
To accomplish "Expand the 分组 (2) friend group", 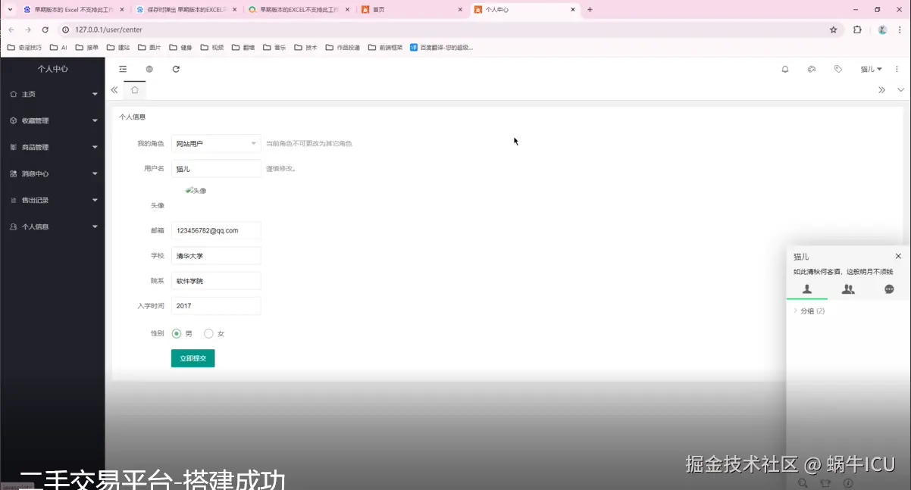I will 809,311.
